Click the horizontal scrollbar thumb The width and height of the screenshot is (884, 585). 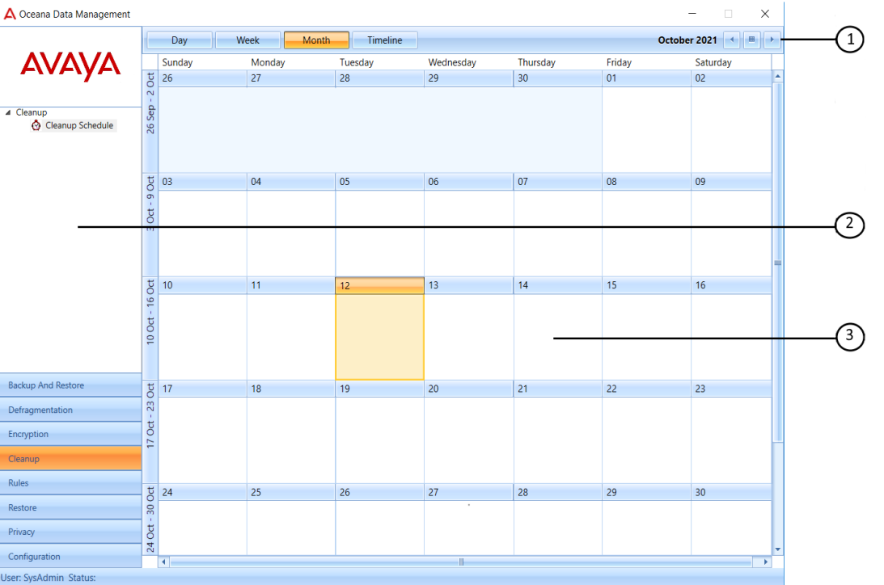point(461,562)
